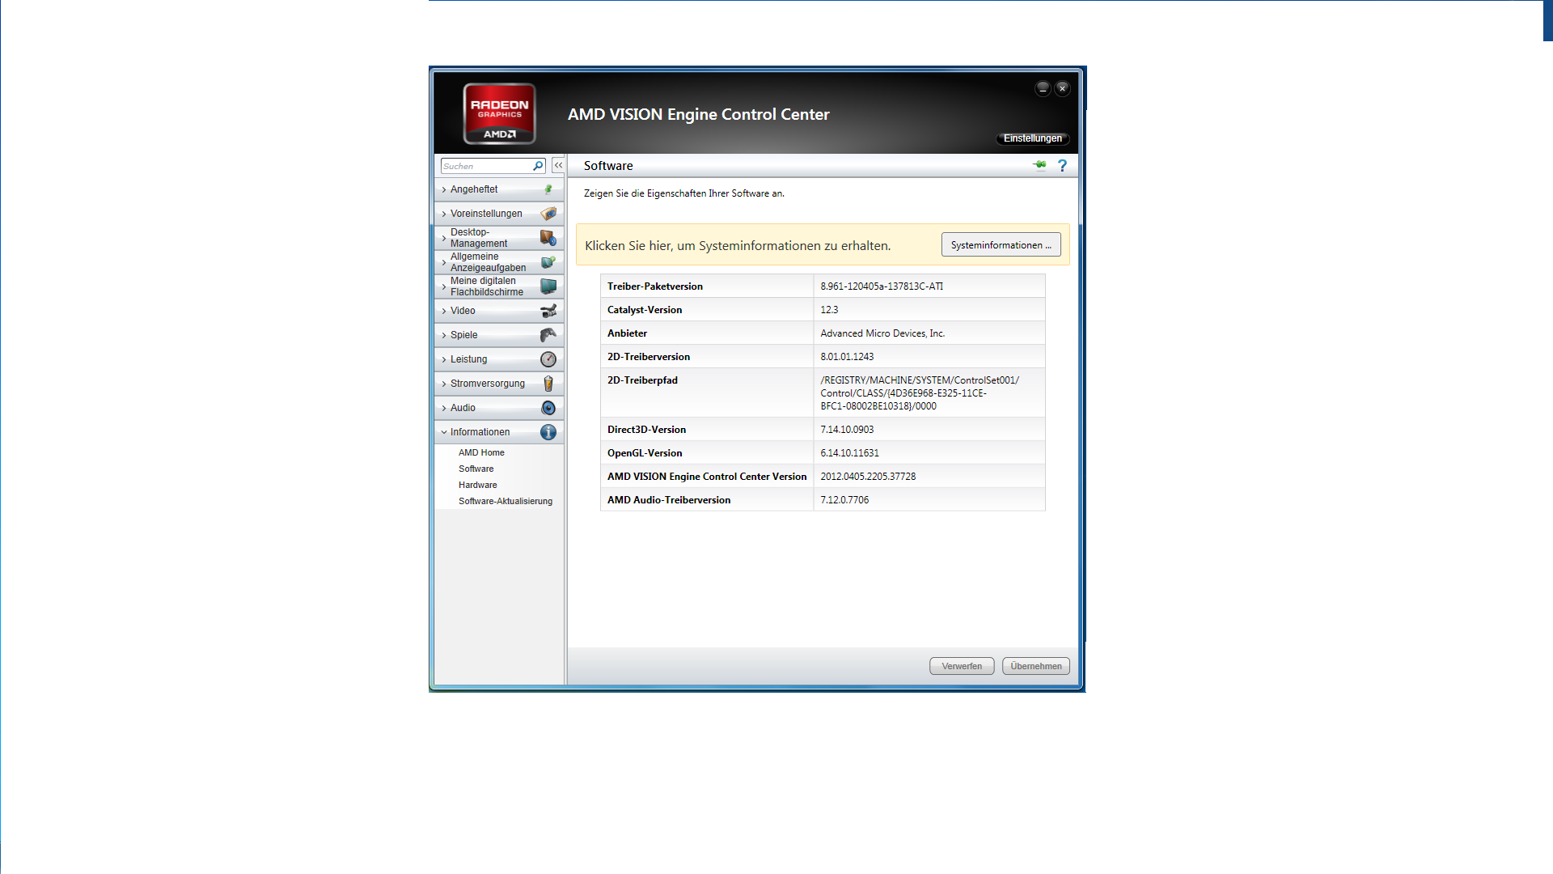1553x874 pixels.
Task: Click the Video camera icon
Action: point(548,311)
